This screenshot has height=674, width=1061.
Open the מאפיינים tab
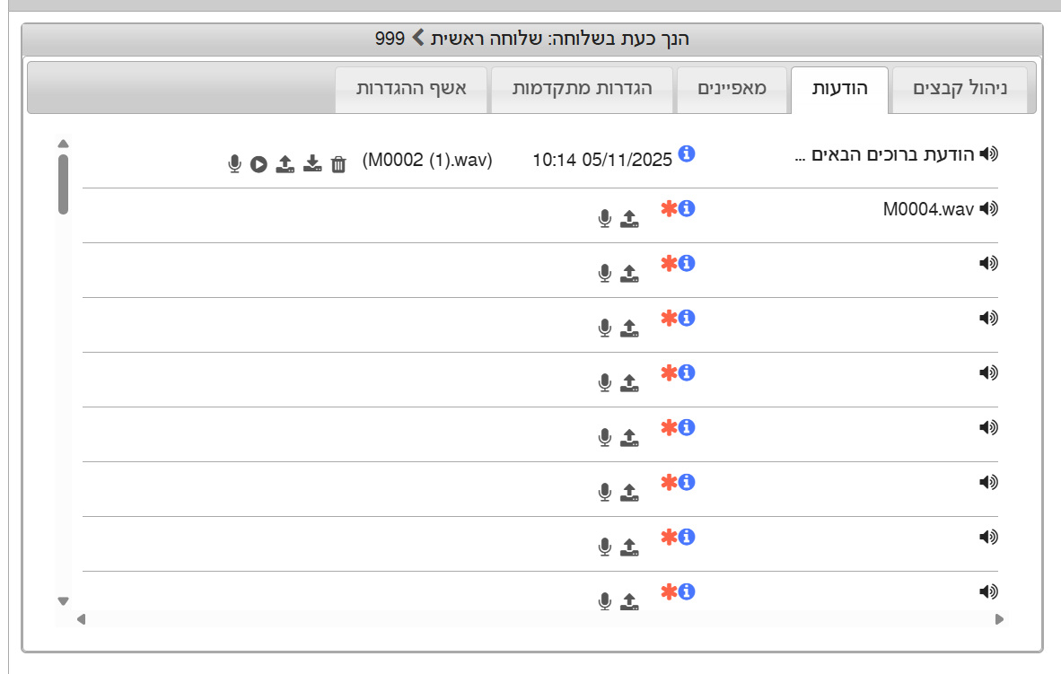pos(732,89)
